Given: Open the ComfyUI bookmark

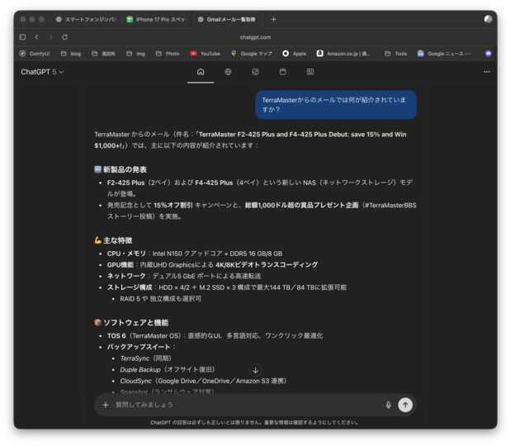Looking at the screenshot, I should click(x=35, y=54).
